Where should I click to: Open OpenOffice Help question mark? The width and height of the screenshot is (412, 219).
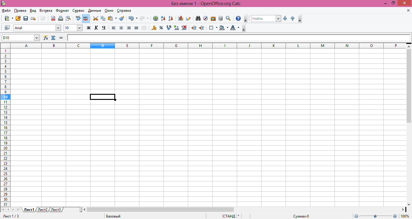(x=238, y=18)
